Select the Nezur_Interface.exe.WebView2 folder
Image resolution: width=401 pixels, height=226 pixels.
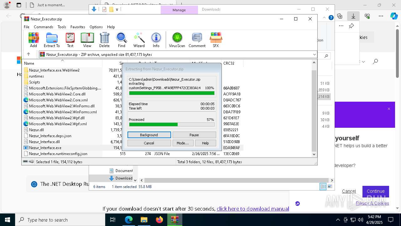pyautogui.click(x=54, y=70)
